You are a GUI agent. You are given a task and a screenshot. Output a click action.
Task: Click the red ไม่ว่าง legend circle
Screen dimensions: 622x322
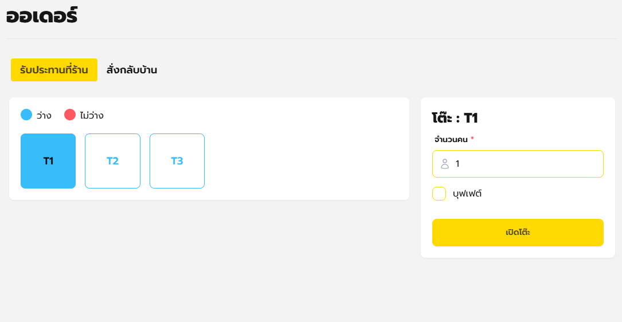tap(70, 115)
